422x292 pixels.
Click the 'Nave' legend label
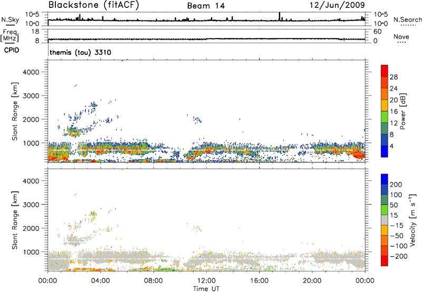(401, 37)
